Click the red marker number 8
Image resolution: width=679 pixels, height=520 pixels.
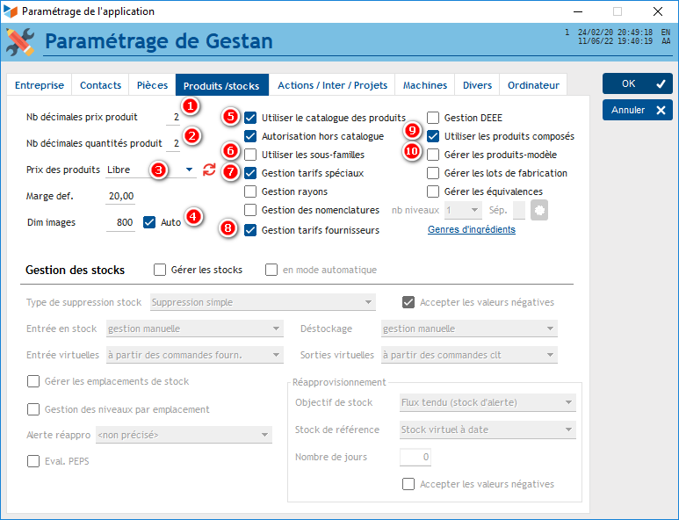[x=229, y=229]
